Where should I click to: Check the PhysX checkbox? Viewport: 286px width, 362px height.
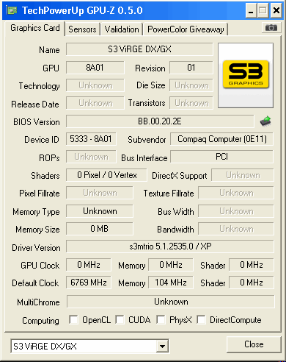pos(161,319)
